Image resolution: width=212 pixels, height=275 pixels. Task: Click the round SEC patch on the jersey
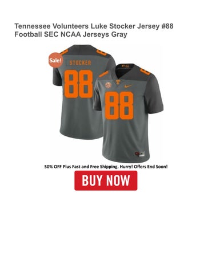pos(109,85)
